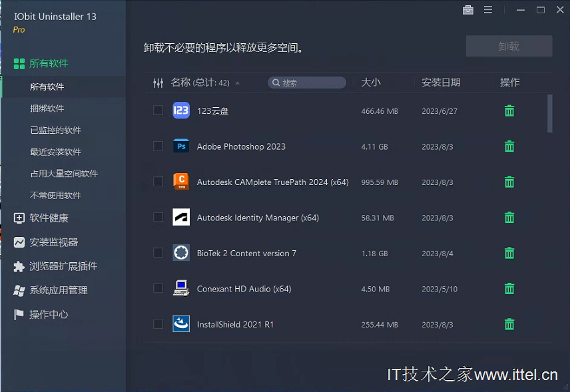This screenshot has width=570, height=392.
Task: Click the Conexant HD Audio (x64) name
Action: [244, 289]
